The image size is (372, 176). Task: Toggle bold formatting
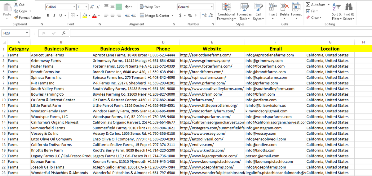click(49, 16)
